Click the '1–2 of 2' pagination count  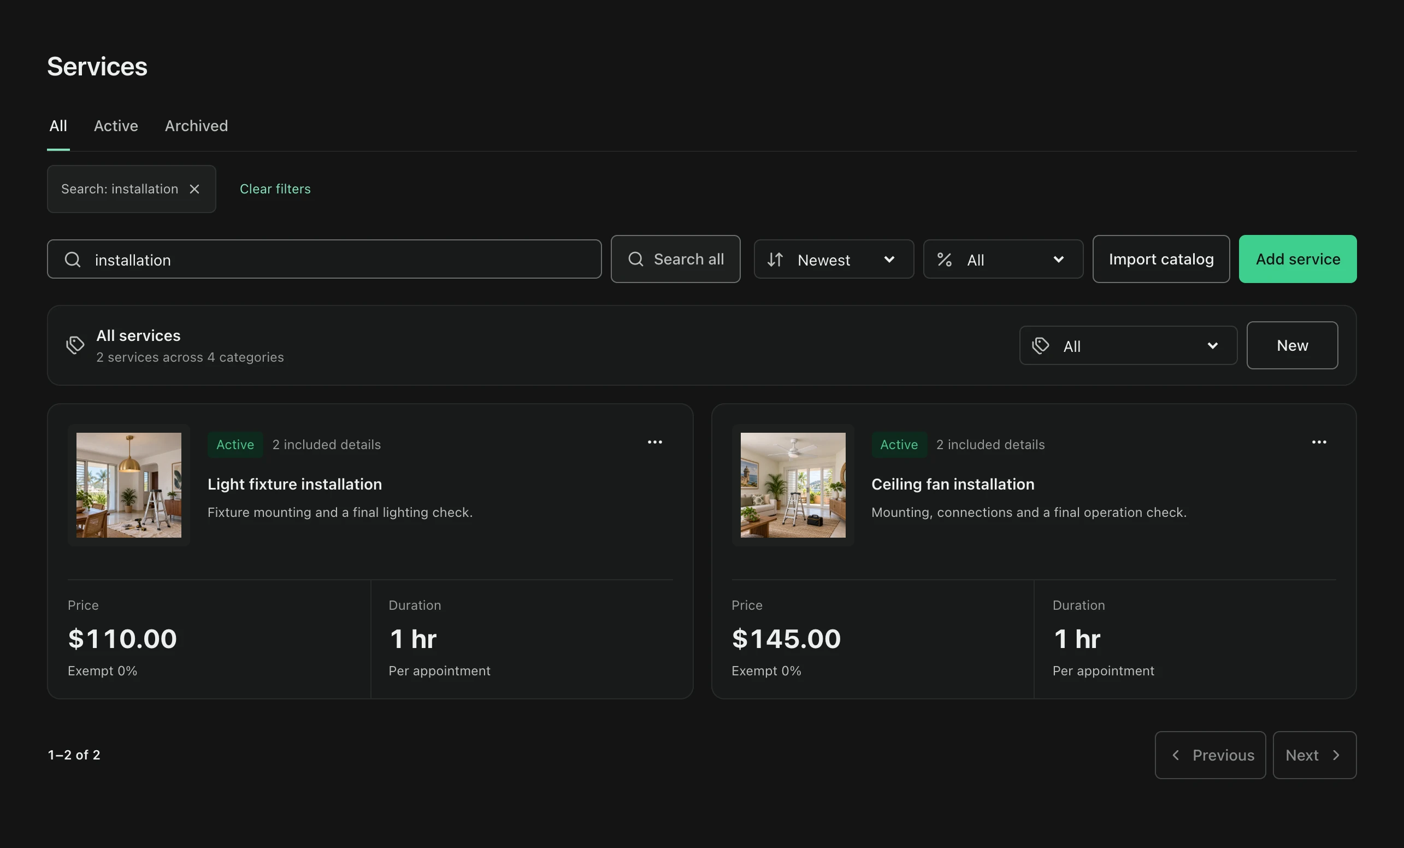74,755
